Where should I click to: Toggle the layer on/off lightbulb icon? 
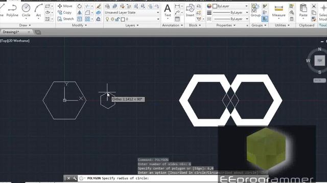107,19
